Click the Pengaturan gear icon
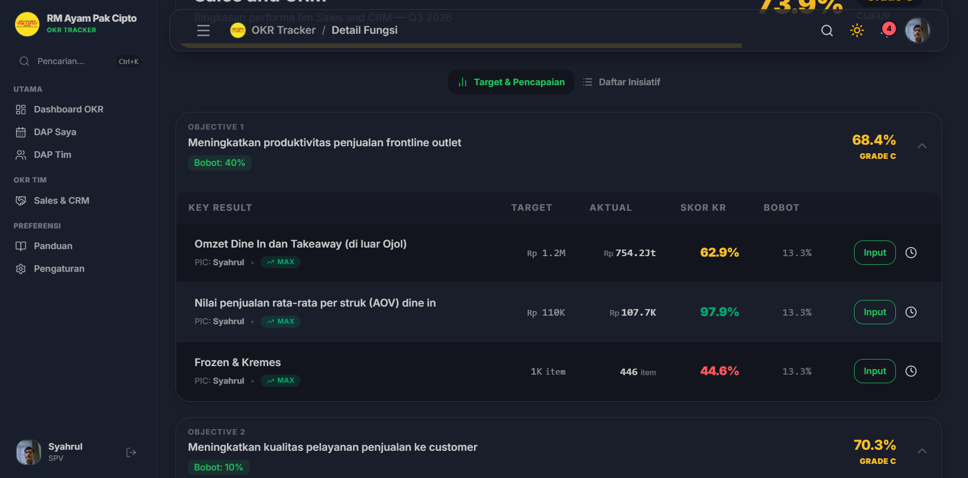Viewport: 968px width, 478px height. 21,269
